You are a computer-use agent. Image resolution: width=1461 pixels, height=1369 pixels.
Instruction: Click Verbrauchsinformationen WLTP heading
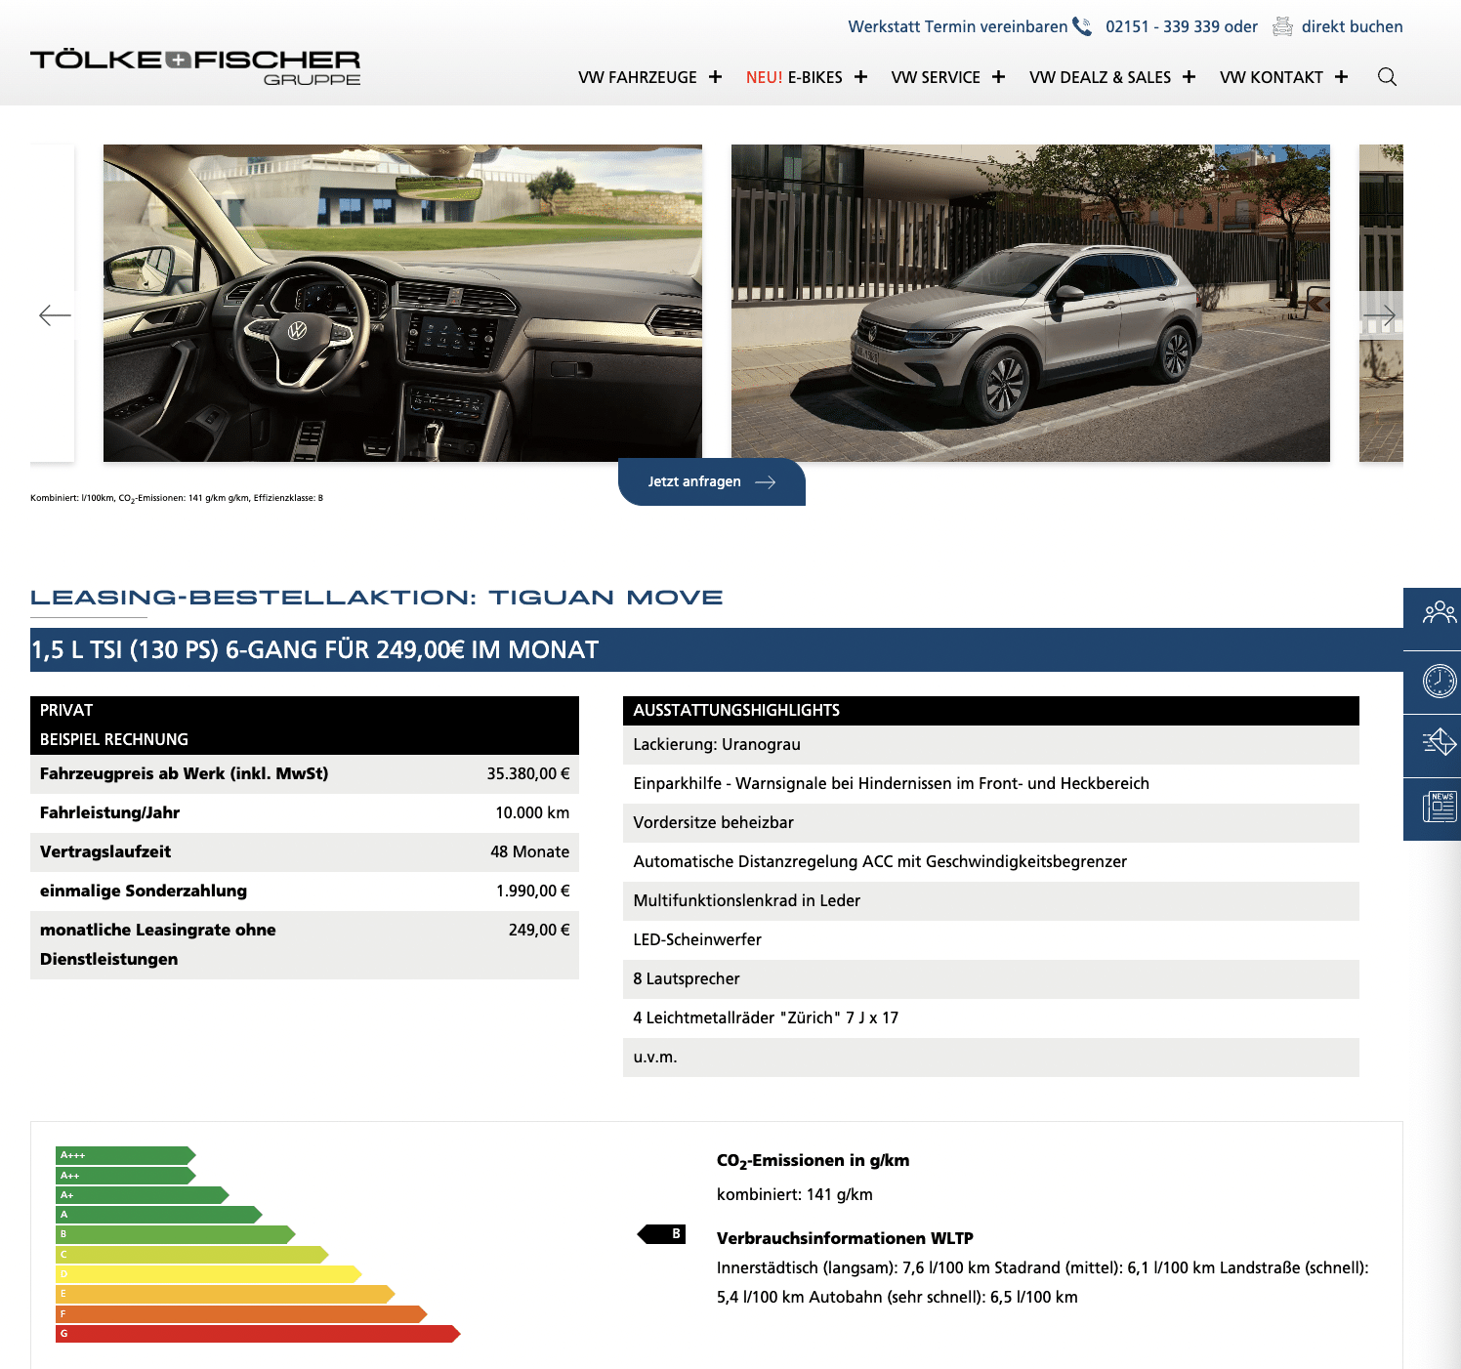pos(845,1238)
